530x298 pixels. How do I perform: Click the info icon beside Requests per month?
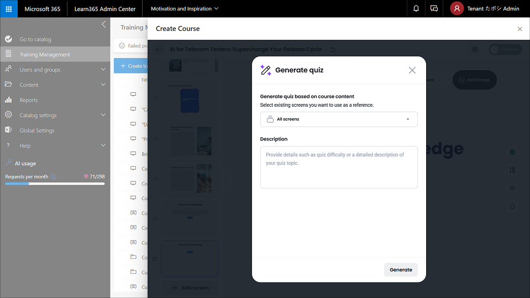(x=54, y=176)
